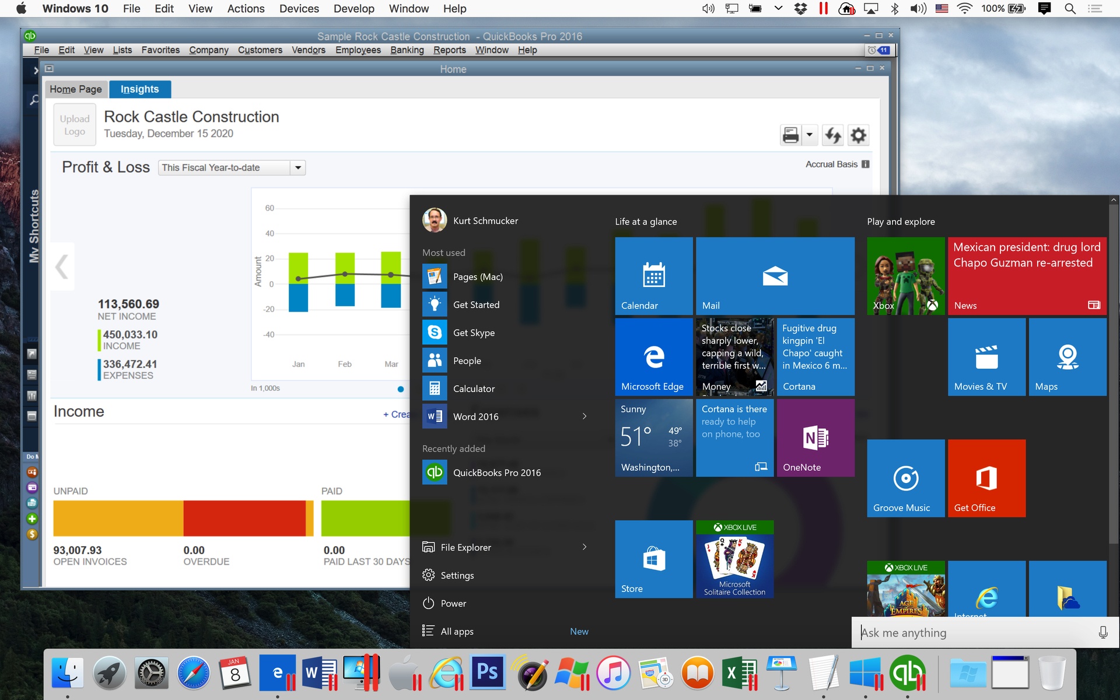Switch to the Insights tab

140,89
